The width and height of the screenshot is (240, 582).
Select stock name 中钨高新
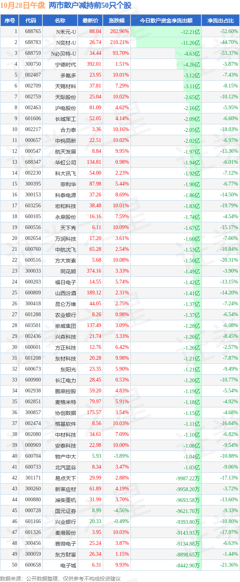[66, 140]
